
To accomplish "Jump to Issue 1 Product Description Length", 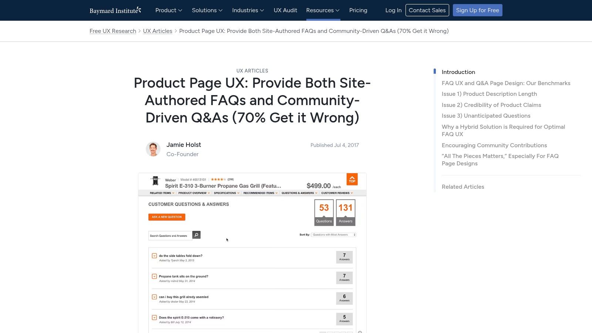I will (x=489, y=94).
